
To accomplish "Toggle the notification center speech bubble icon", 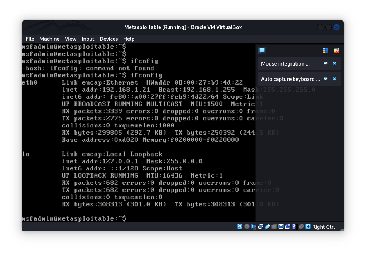I will point(262,50).
